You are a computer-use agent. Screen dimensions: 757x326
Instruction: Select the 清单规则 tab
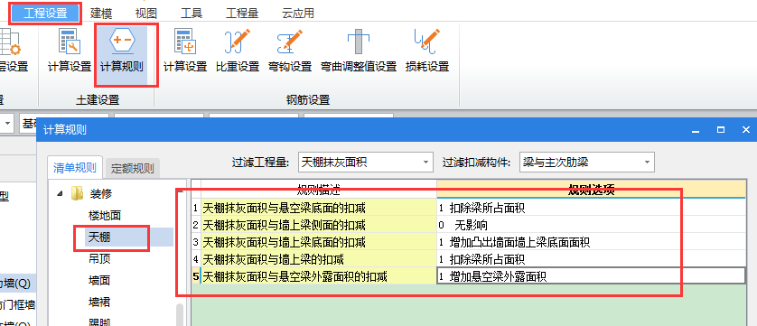pos(75,168)
